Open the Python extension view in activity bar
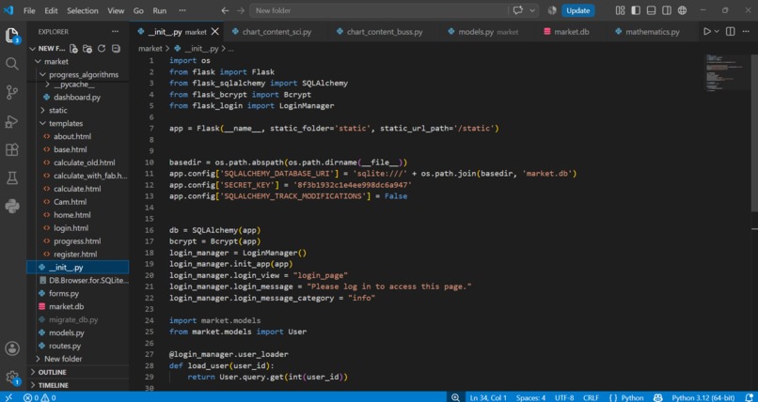This screenshot has height=402, width=758. (12, 207)
